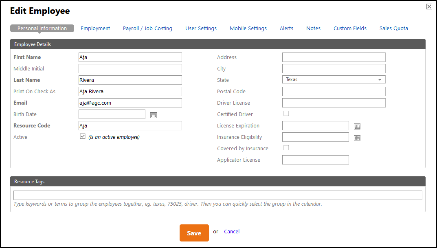The height and width of the screenshot is (248, 437).
Task: Click into the Resource Tags input field
Action: coord(217,195)
